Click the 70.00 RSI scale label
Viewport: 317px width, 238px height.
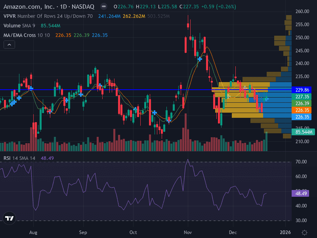[x=301, y=162]
